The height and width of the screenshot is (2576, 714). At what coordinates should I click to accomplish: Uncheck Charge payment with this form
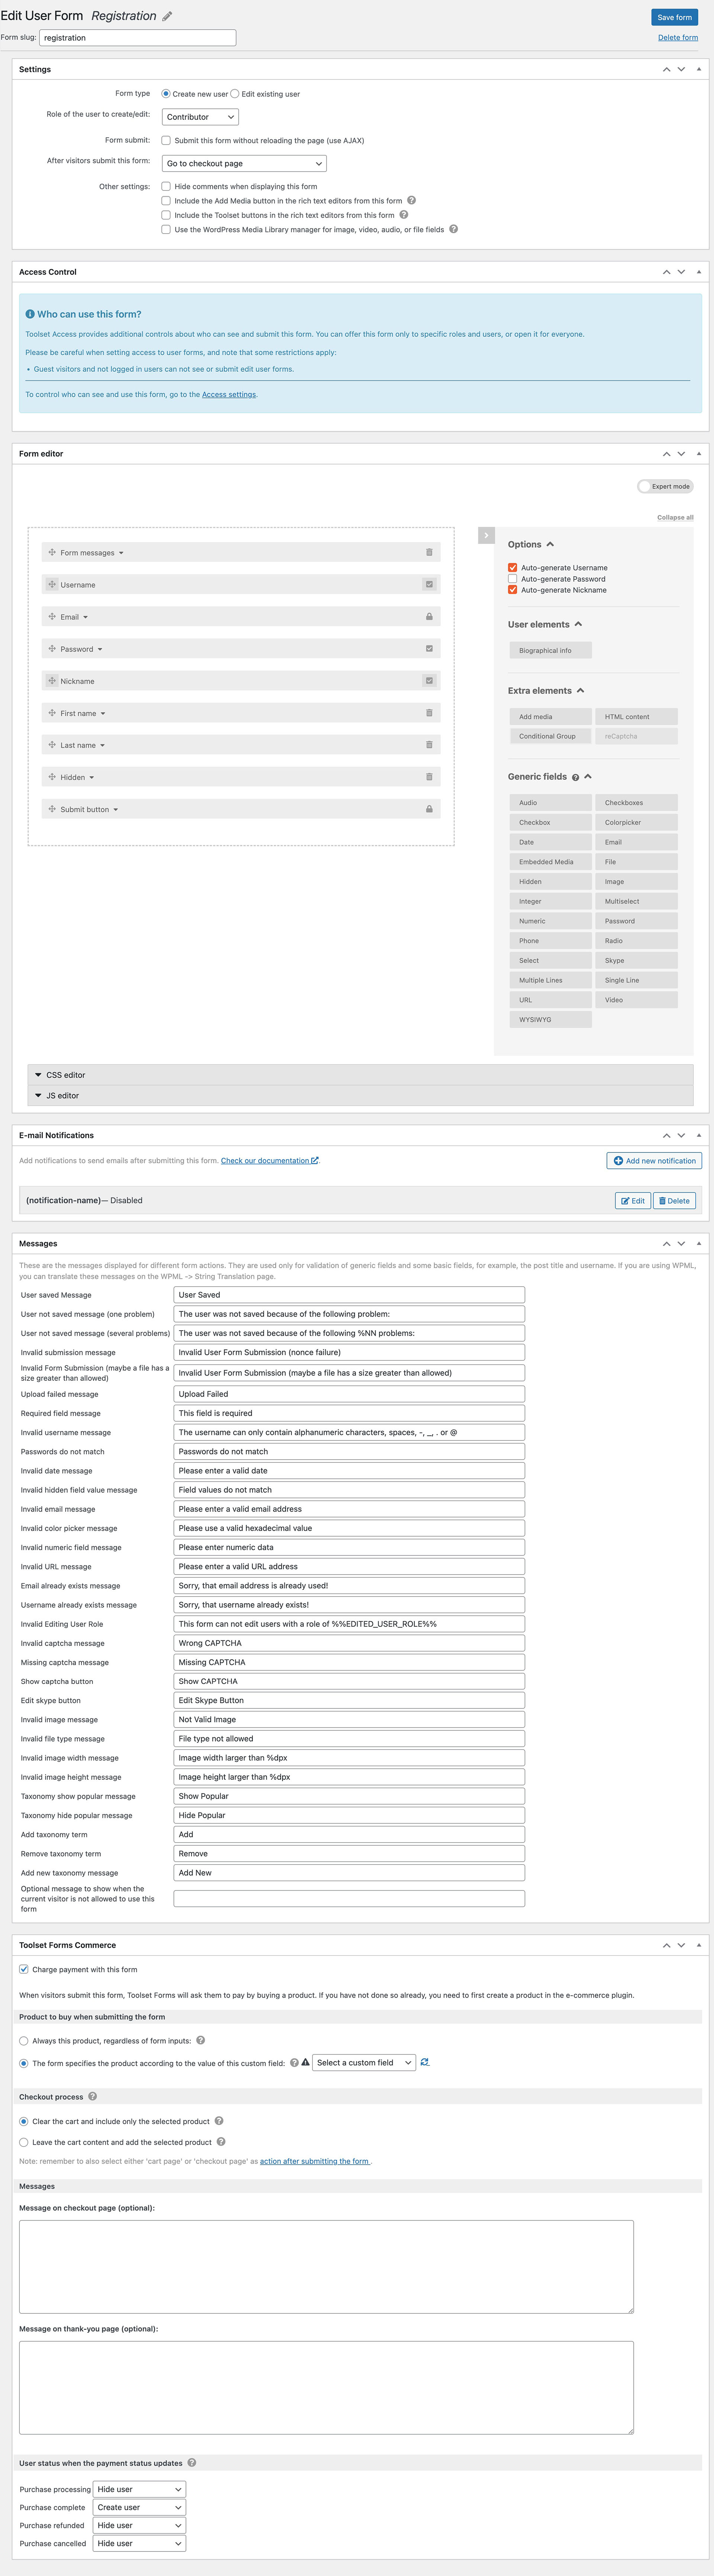(24, 1969)
